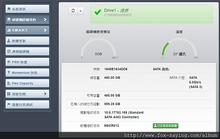Viewport: 220px width, 139px height.
Task: Click the 33° 攝氏 temperature reading
Action: tap(179, 54)
